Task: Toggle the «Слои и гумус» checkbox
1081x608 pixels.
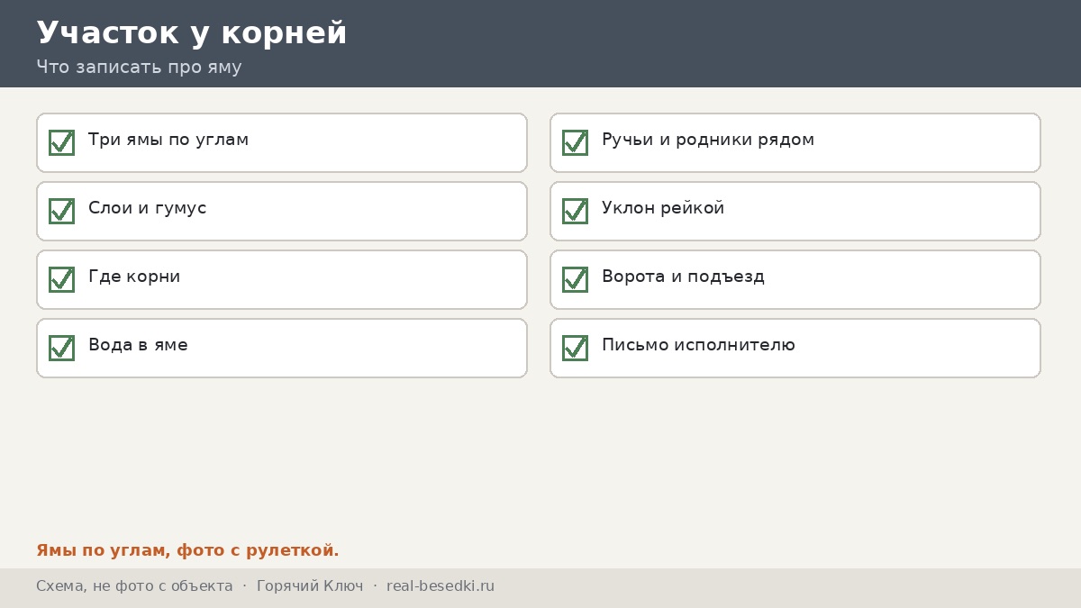Action: [x=61, y=211]
